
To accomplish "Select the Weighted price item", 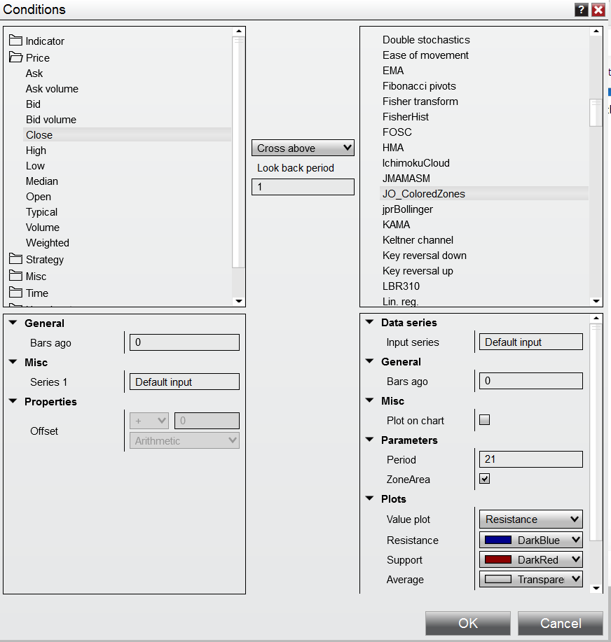I will coord(48,243).
